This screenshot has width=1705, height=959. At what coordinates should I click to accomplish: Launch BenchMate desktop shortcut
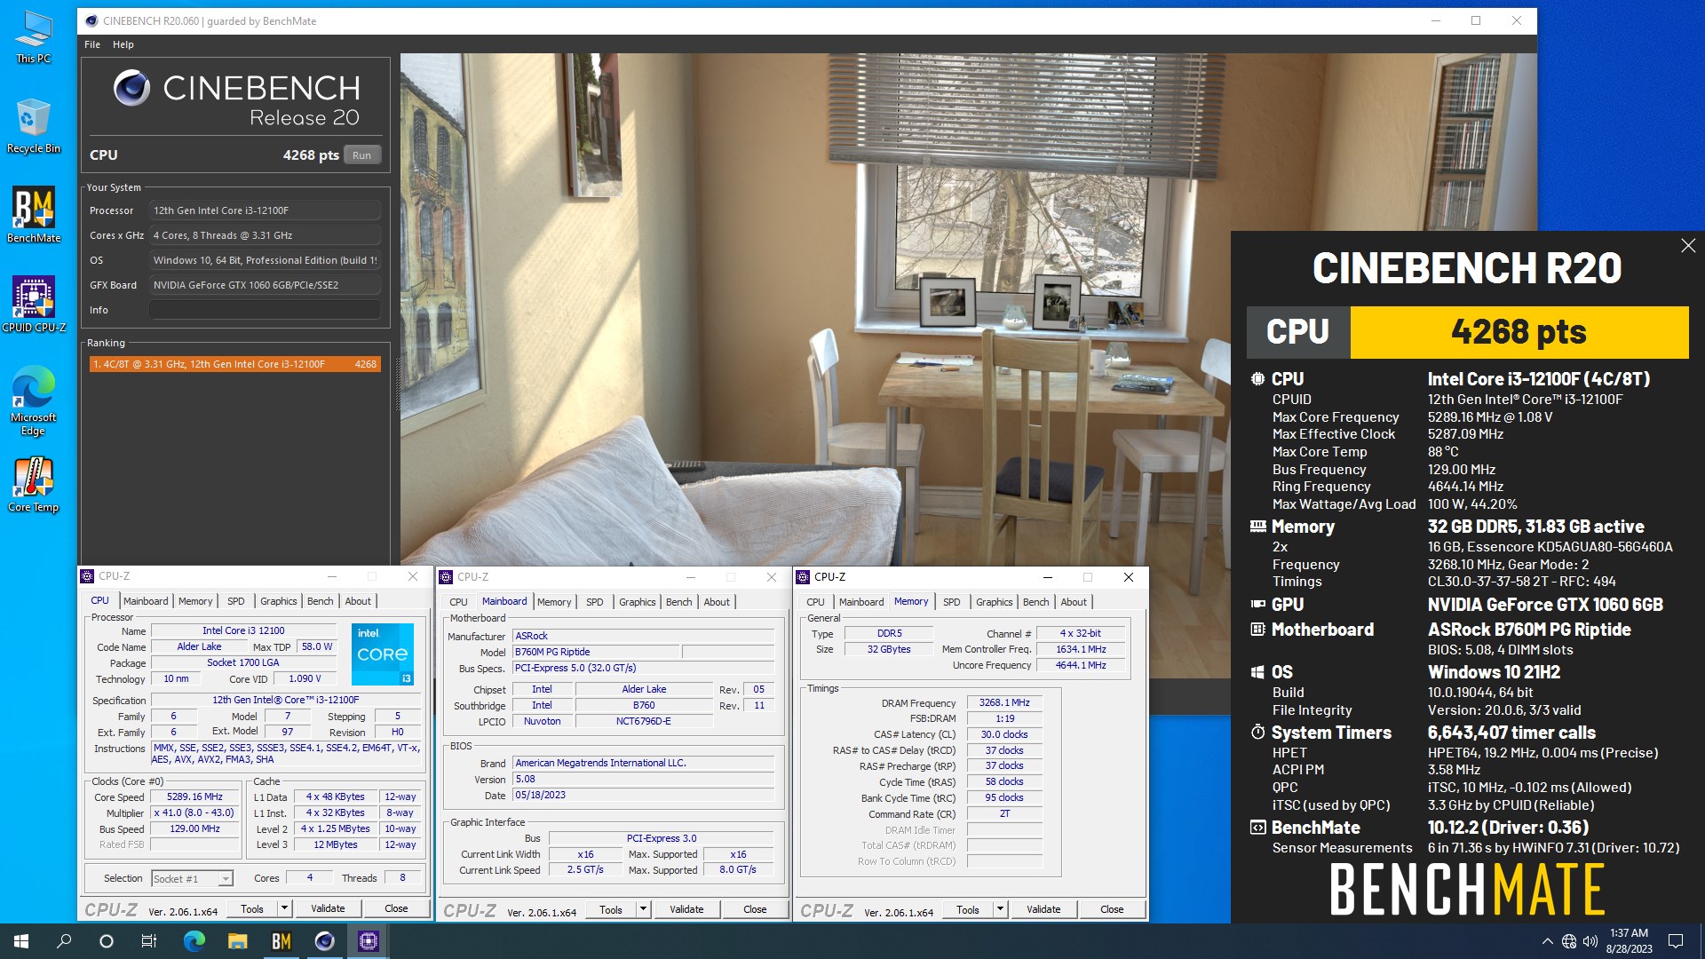[34, 214]
